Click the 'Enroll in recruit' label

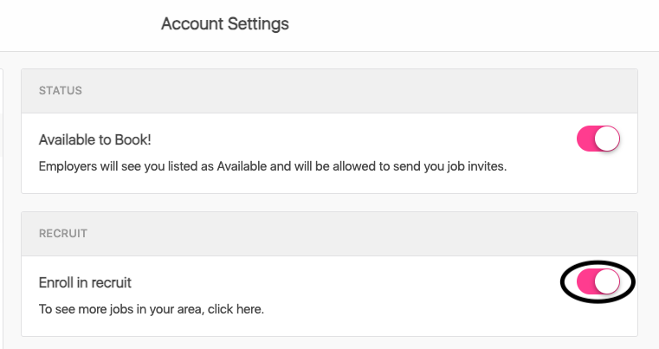point(85,282)
